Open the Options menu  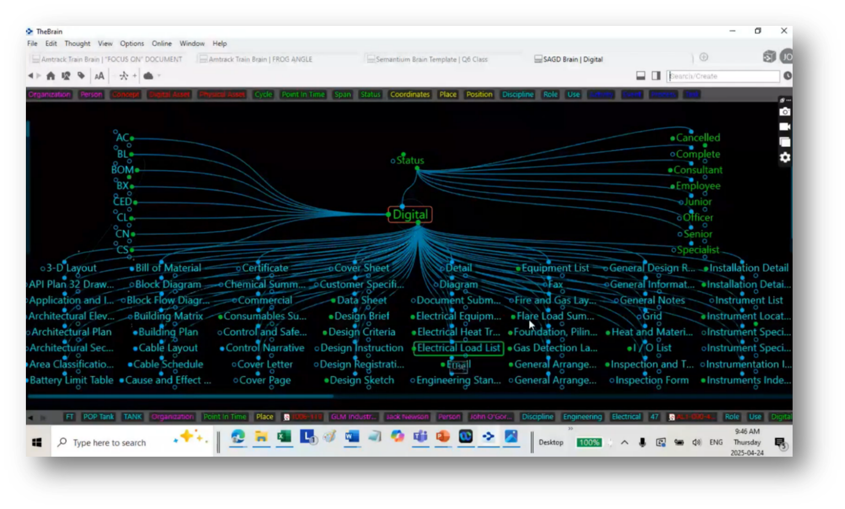point(132,44)
